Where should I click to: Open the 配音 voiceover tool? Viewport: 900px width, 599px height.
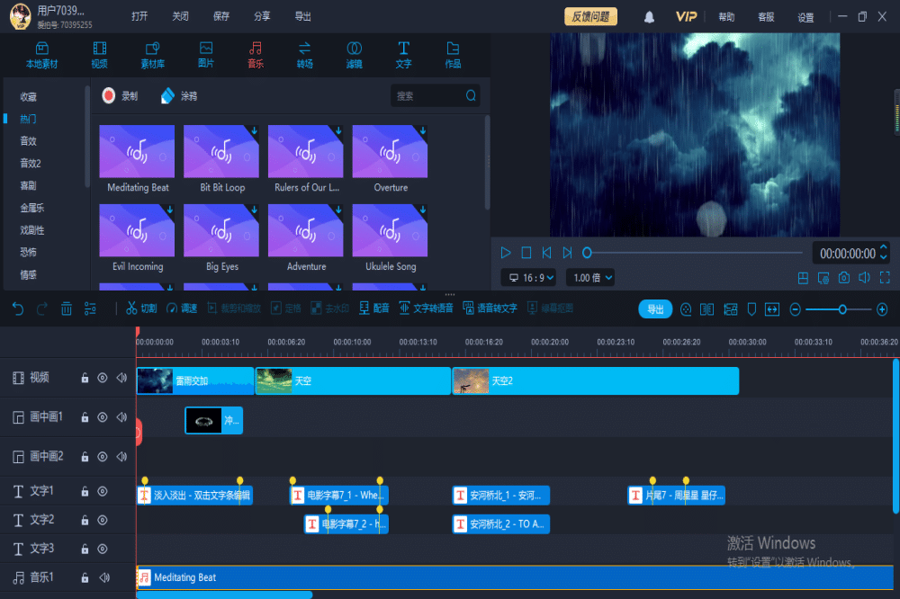374,308
